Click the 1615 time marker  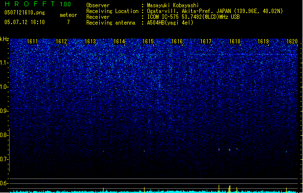point(148,41)
